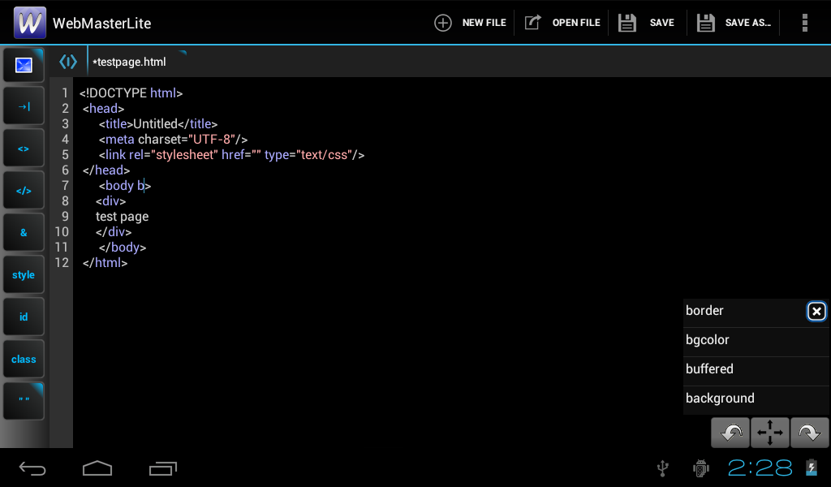
Task: Select the 'background' suggestion
Action: (x=756, y=398)
